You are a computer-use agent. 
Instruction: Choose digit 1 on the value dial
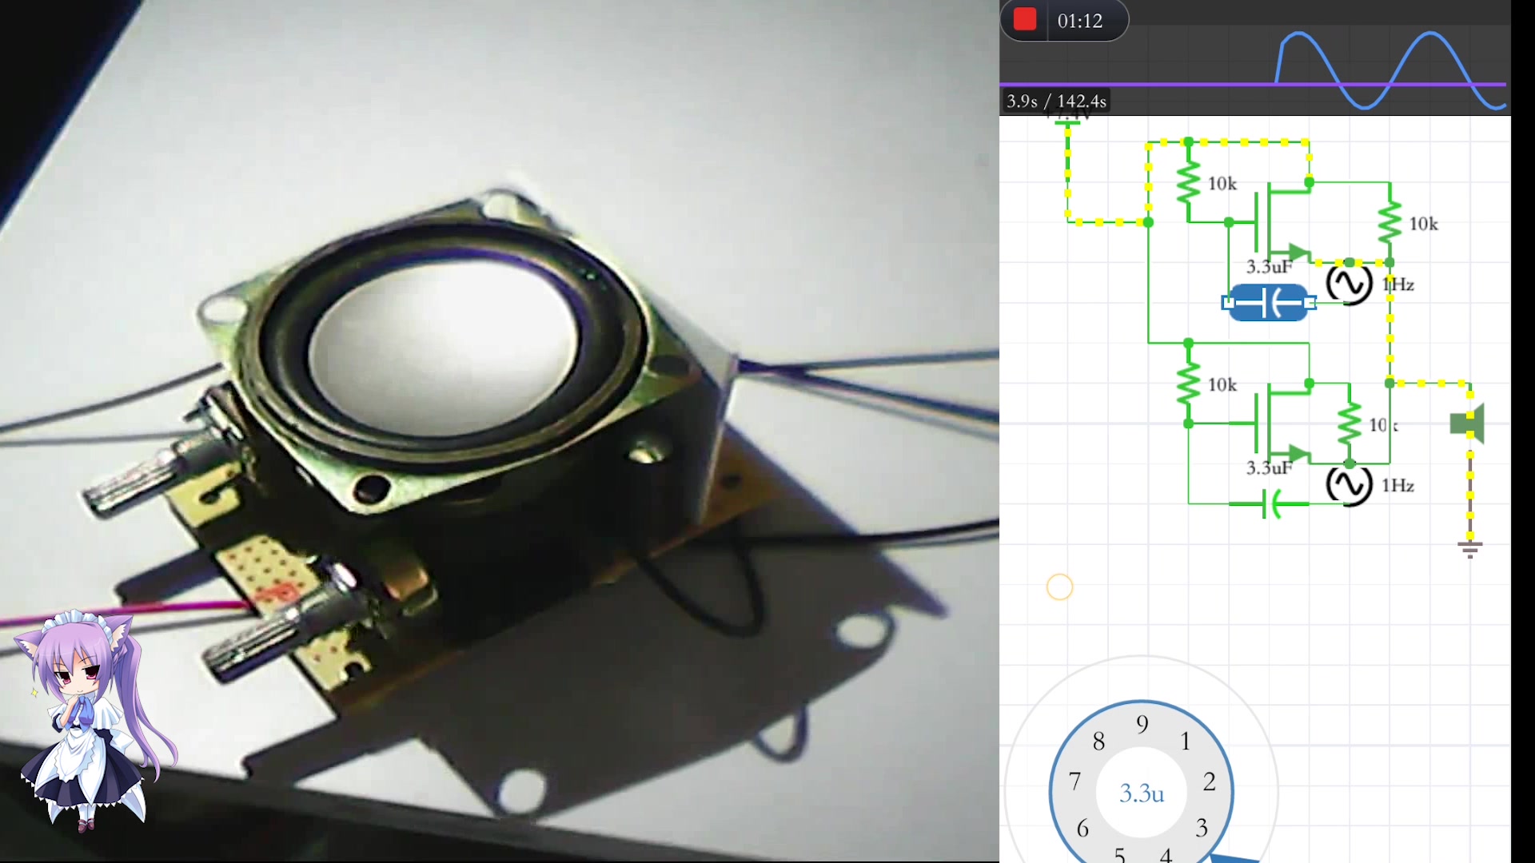click(1186, 742)
